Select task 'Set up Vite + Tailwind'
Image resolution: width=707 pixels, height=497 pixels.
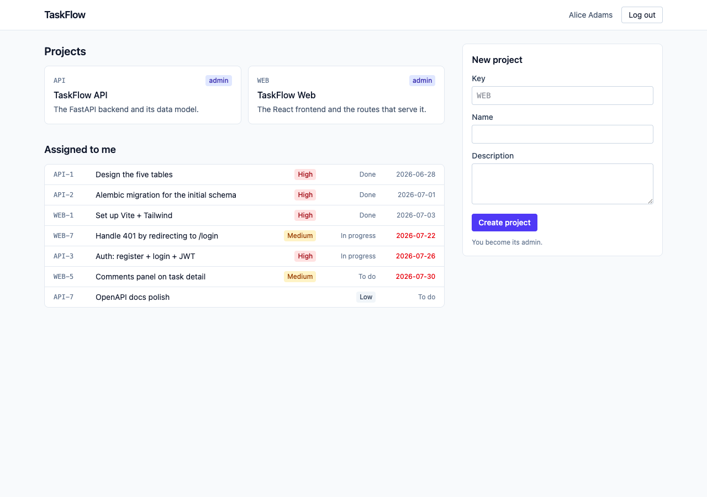[x=244, y=215]
